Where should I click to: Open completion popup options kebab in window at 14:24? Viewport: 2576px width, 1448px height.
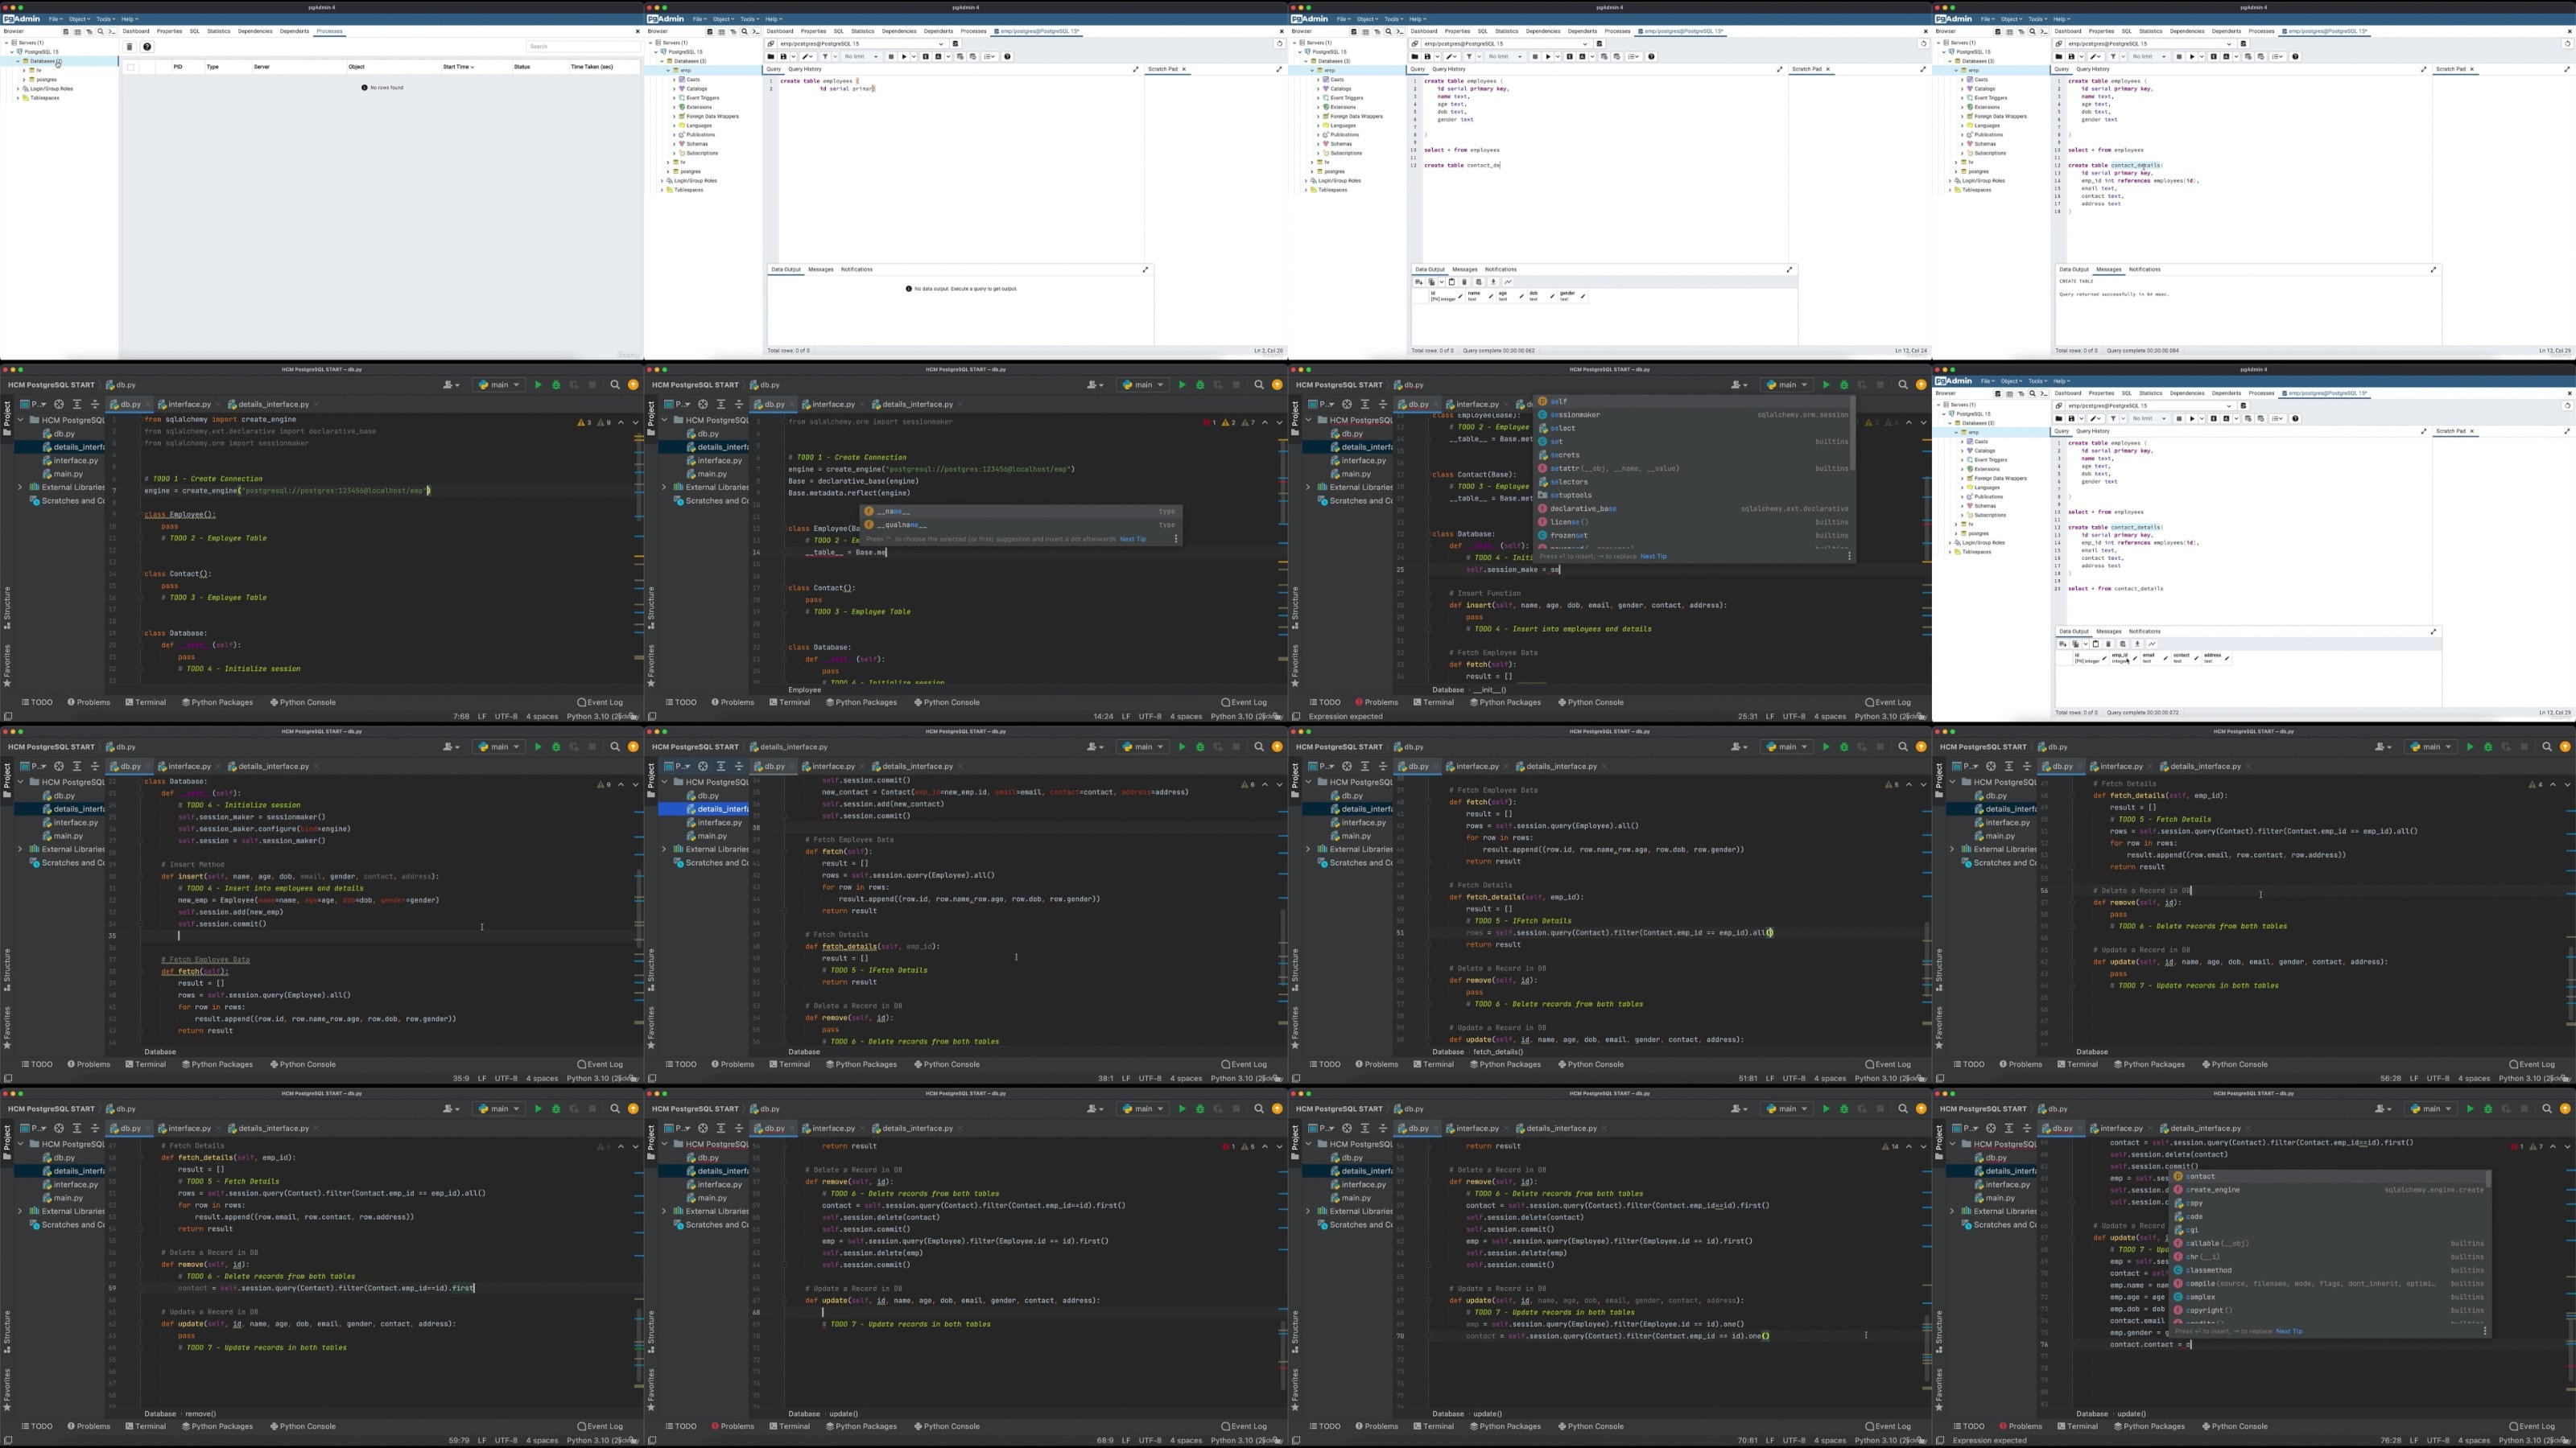click(x=1175, y=540)
